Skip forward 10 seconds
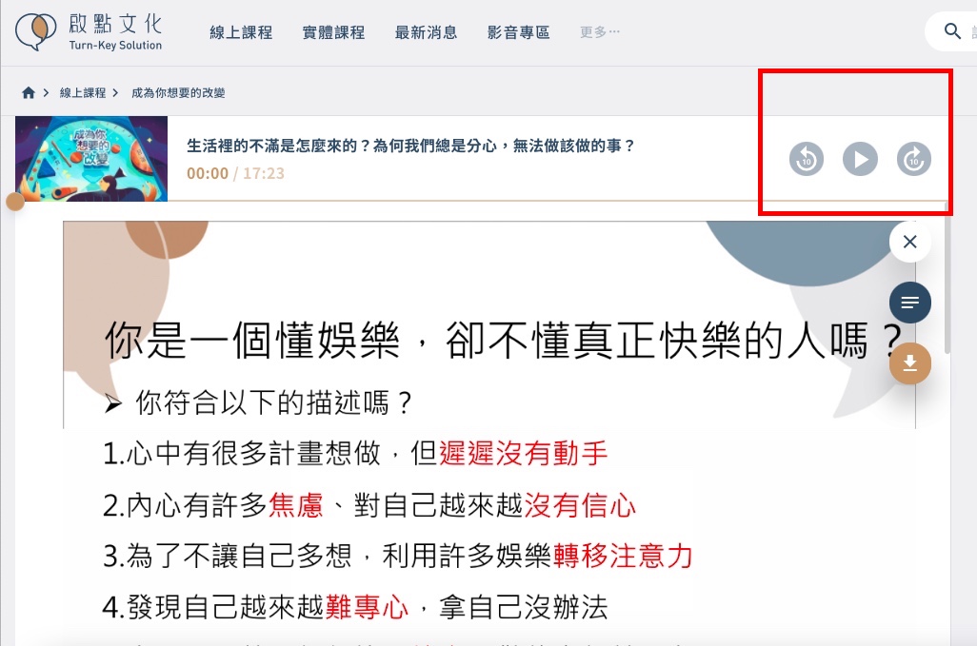The width and height of the screenshot is (977, 646). (913, 159)
